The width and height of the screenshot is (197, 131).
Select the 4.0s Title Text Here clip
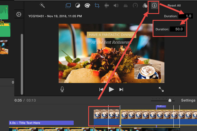click(41, 123)
